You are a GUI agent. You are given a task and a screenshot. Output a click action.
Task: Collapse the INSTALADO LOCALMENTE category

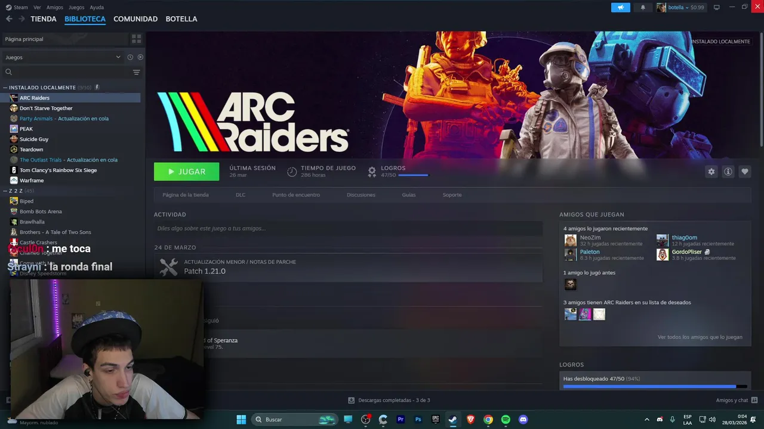pyautogui.click(x=5, y=88)
